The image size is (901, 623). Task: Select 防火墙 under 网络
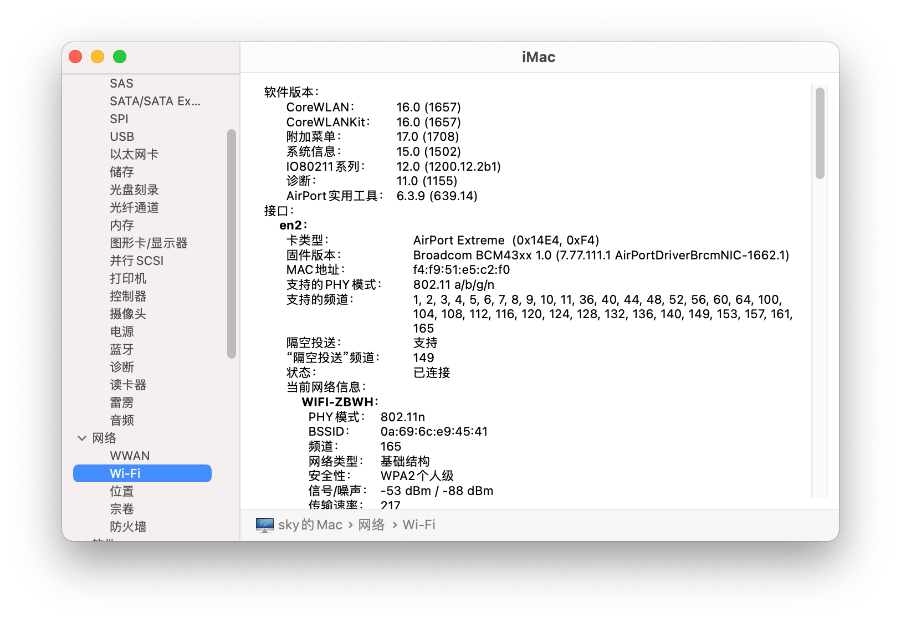coord(128,527)
